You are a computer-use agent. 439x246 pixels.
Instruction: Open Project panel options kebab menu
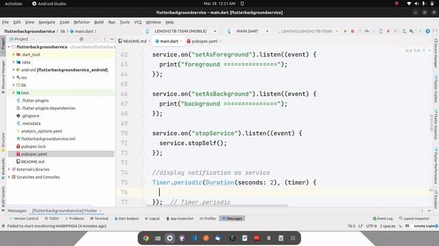coord(105,39)
